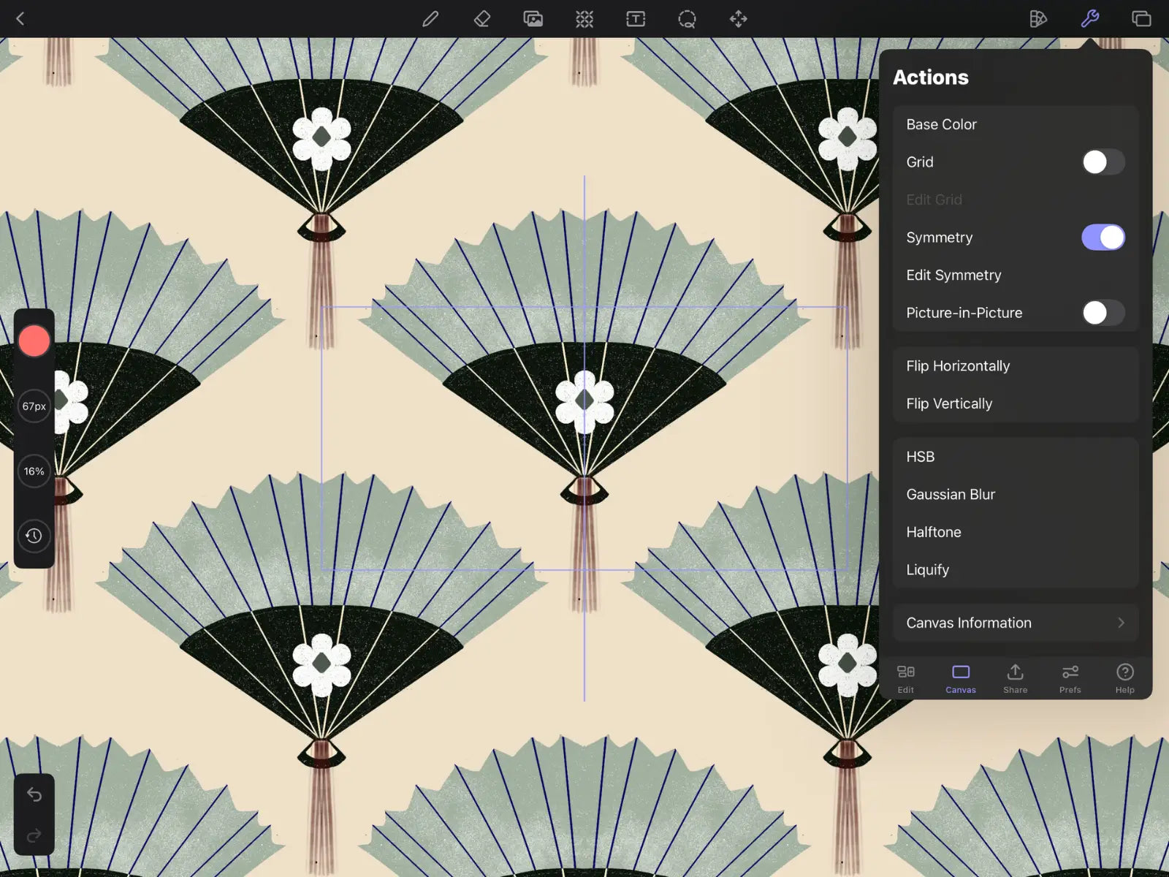Open the brush library icon

(x=1037, y=18)
